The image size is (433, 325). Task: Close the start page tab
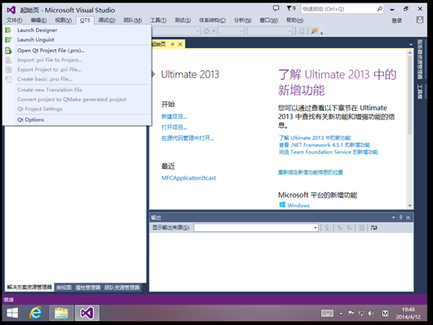[180, 45]
